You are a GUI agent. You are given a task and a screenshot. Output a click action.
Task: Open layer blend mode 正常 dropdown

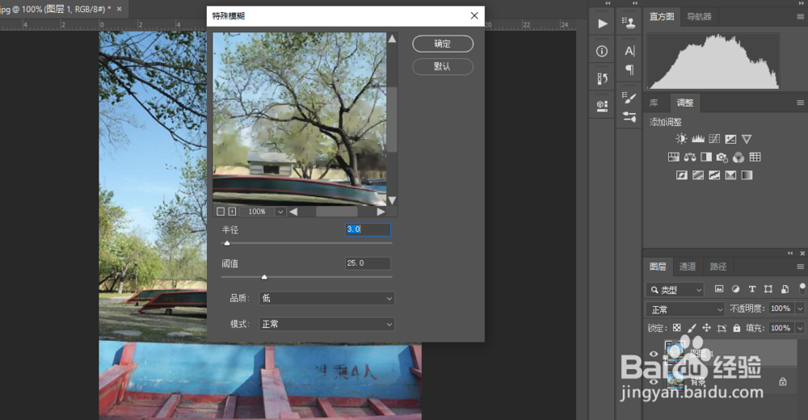(x=685, y=309)
